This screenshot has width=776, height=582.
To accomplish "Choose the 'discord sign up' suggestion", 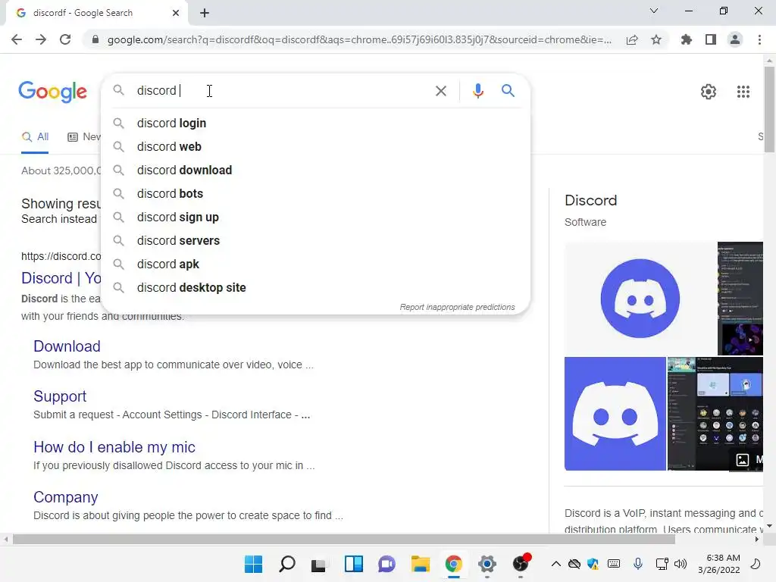I will (x=315, y=217).
